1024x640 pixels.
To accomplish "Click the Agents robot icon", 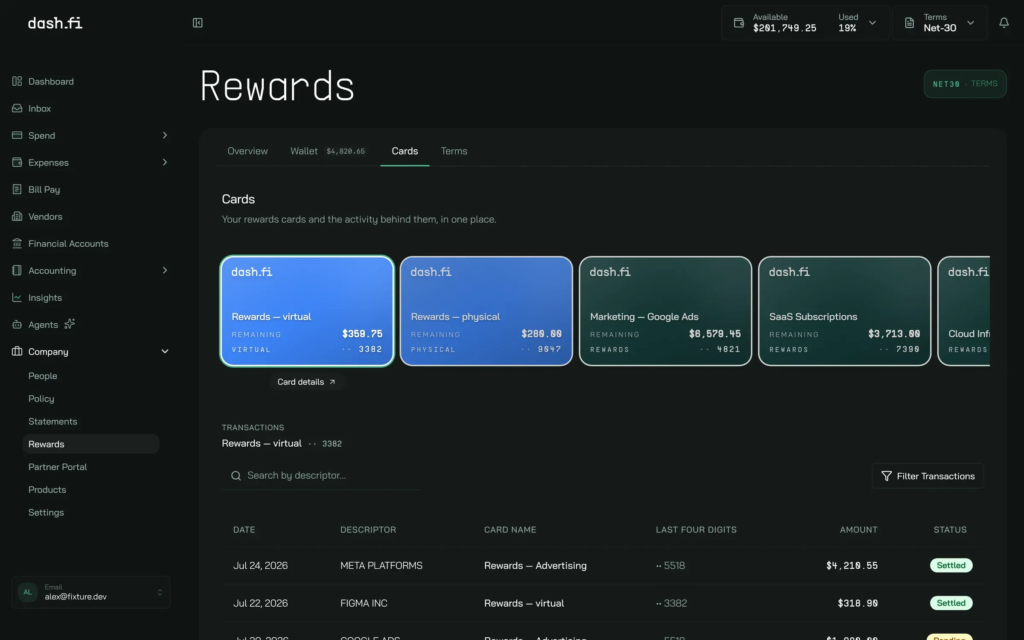I will (17, 324).
